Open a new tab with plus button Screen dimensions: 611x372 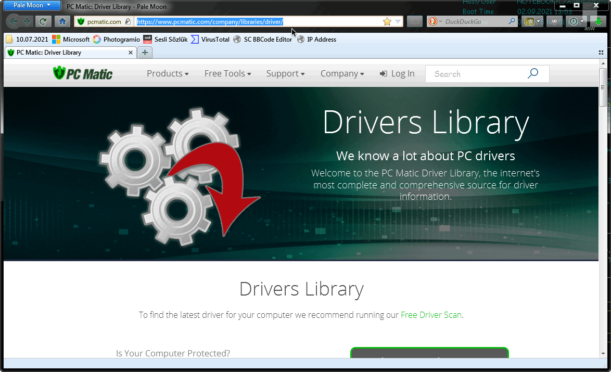[x=145, y=53]
